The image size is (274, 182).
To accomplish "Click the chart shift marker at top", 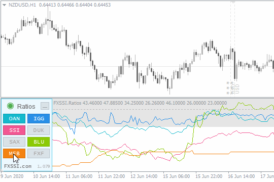I will [232, 2].
